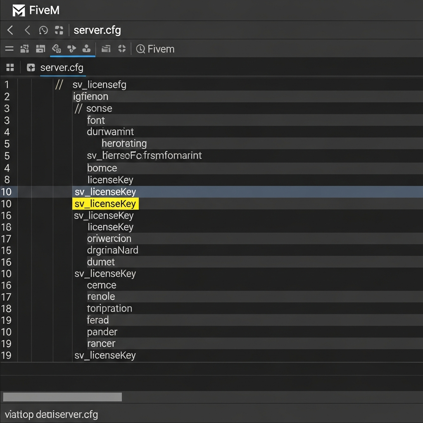
Task: Click the server.cfg title in the navigation bar
Action: tap(97, 30)
